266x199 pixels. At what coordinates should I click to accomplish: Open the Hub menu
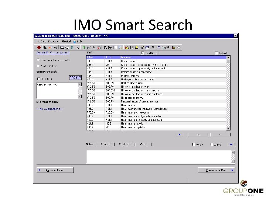pyautogui.click(x=79, y=41)
